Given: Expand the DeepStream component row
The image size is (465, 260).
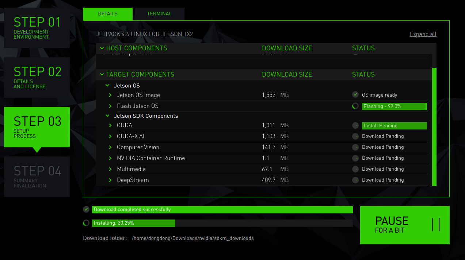Looking at the screenshot, I should (110, 180).
